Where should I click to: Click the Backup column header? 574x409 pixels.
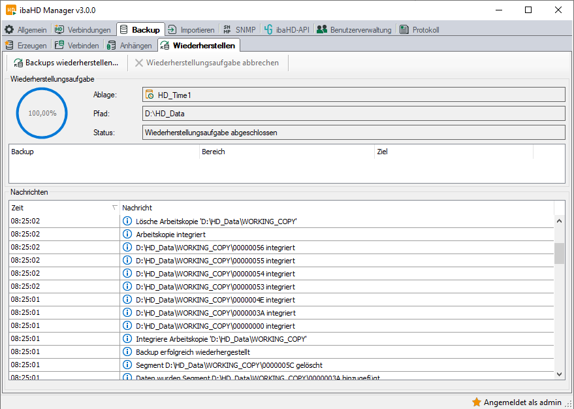[x=103, y=152]
